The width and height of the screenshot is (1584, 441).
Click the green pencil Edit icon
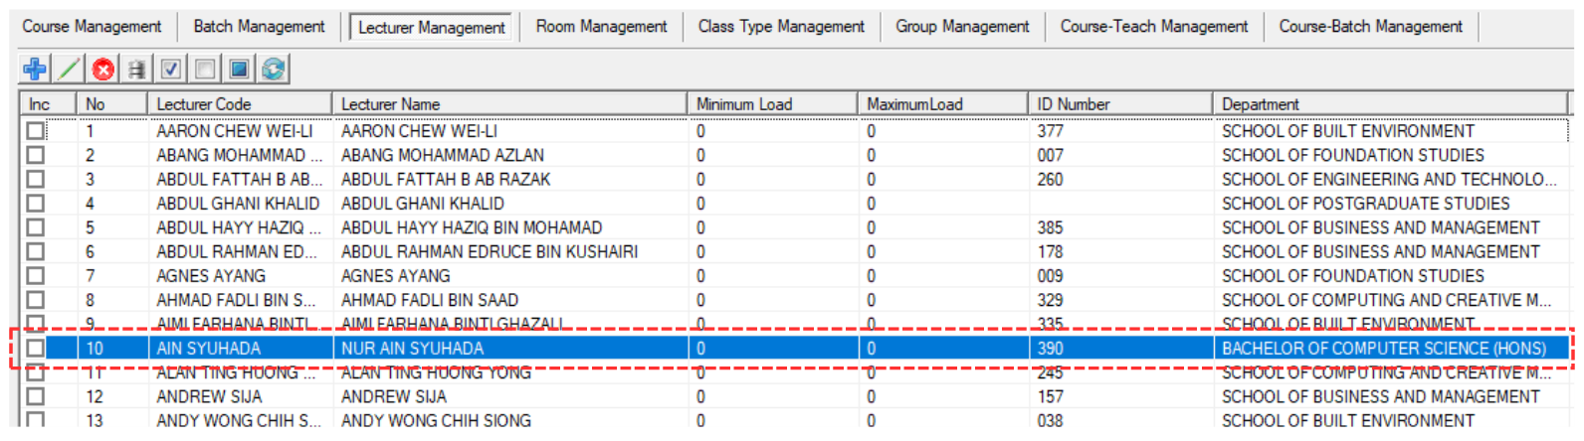(x=69, y=69)
